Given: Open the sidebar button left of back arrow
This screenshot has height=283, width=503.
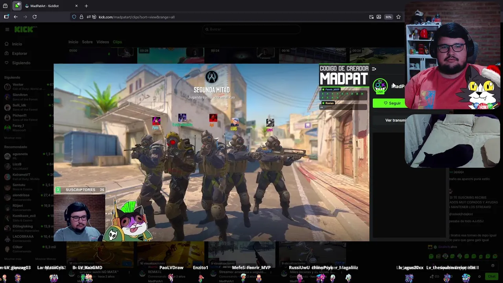Looking at the screenshot, I should 6,17.
